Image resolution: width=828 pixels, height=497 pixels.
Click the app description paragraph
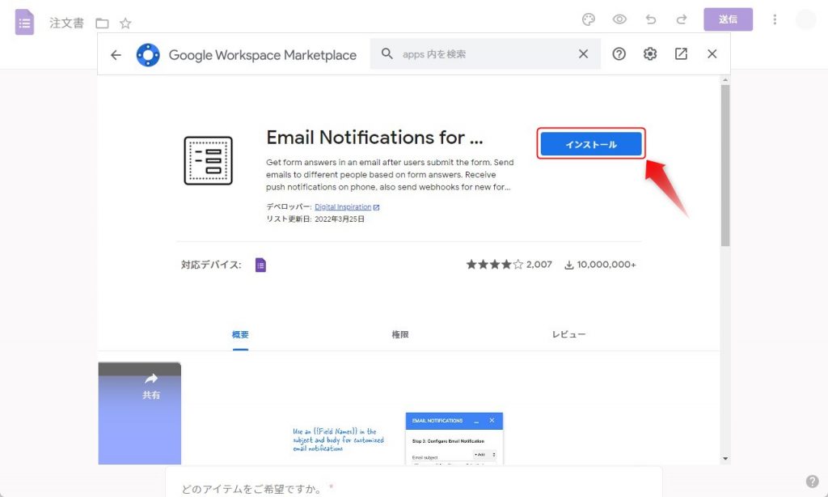coord(390,175)
